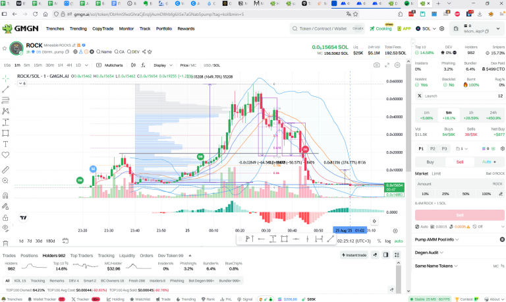The image size is (506, 302).
Task: Select the text annotation tool
Action: tap(5, 144)
